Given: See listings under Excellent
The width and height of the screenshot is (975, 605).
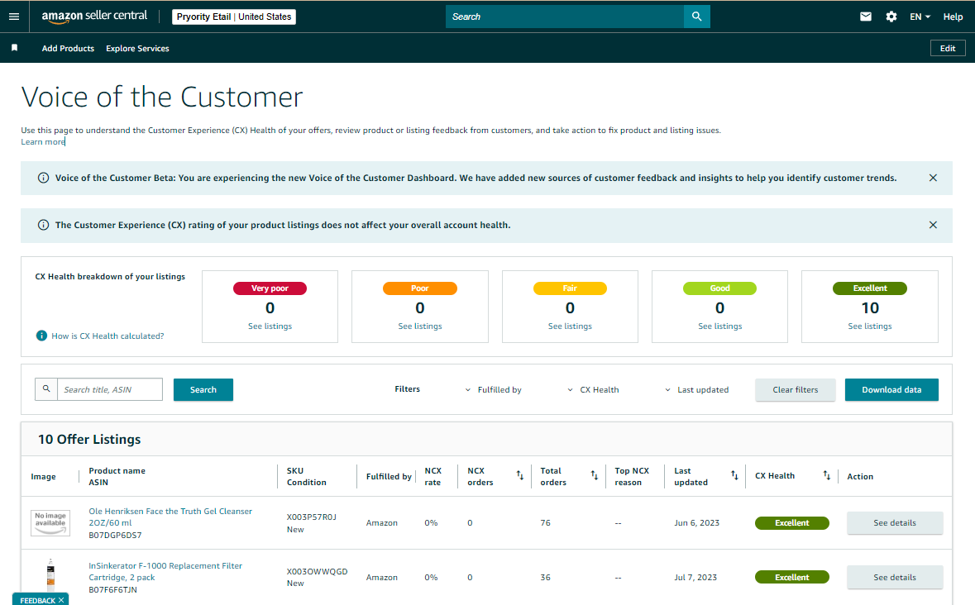Looking at the screenshot, I should click(869, 326).
